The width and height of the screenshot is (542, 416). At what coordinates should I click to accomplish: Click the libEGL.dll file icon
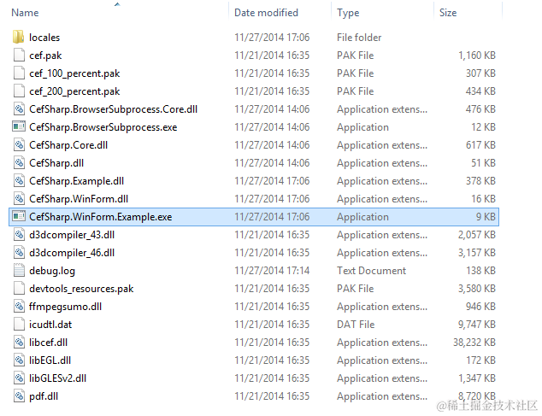[x=19, y=360]
